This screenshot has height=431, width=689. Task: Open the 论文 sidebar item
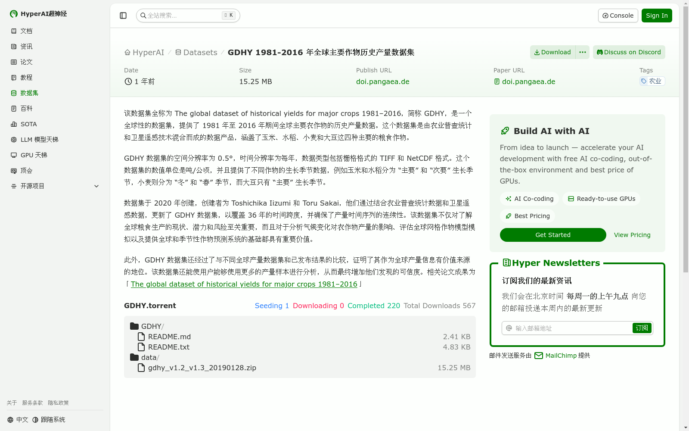coord(55,62)
